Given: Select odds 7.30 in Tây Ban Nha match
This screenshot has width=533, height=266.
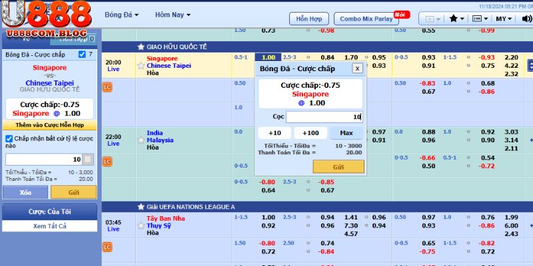Looking at the screenshot, I should coord(351,225).
